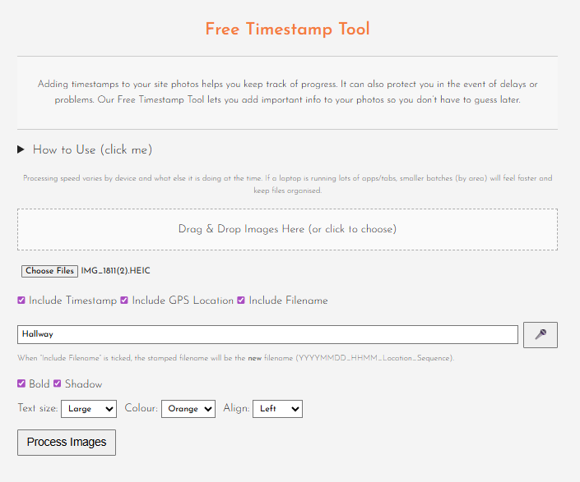
Task: Click the "Include GPS Location" label text
Action: pyautogui.click(x=183, y=301)
